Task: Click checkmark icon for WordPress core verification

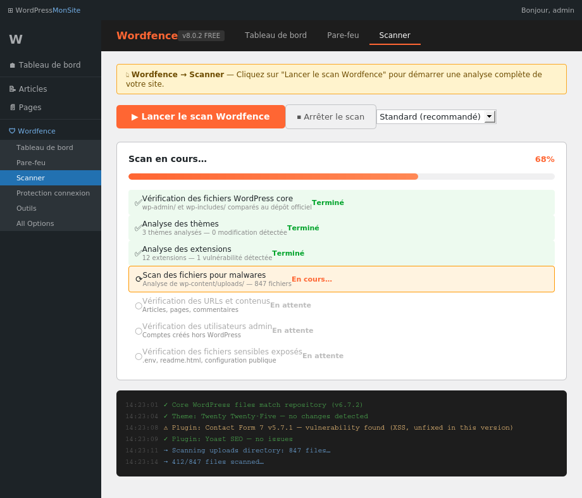Action: (x=138, y=202)
